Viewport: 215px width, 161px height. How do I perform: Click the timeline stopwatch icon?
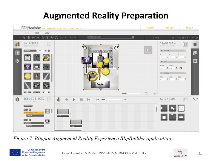(x=59, y=99)
